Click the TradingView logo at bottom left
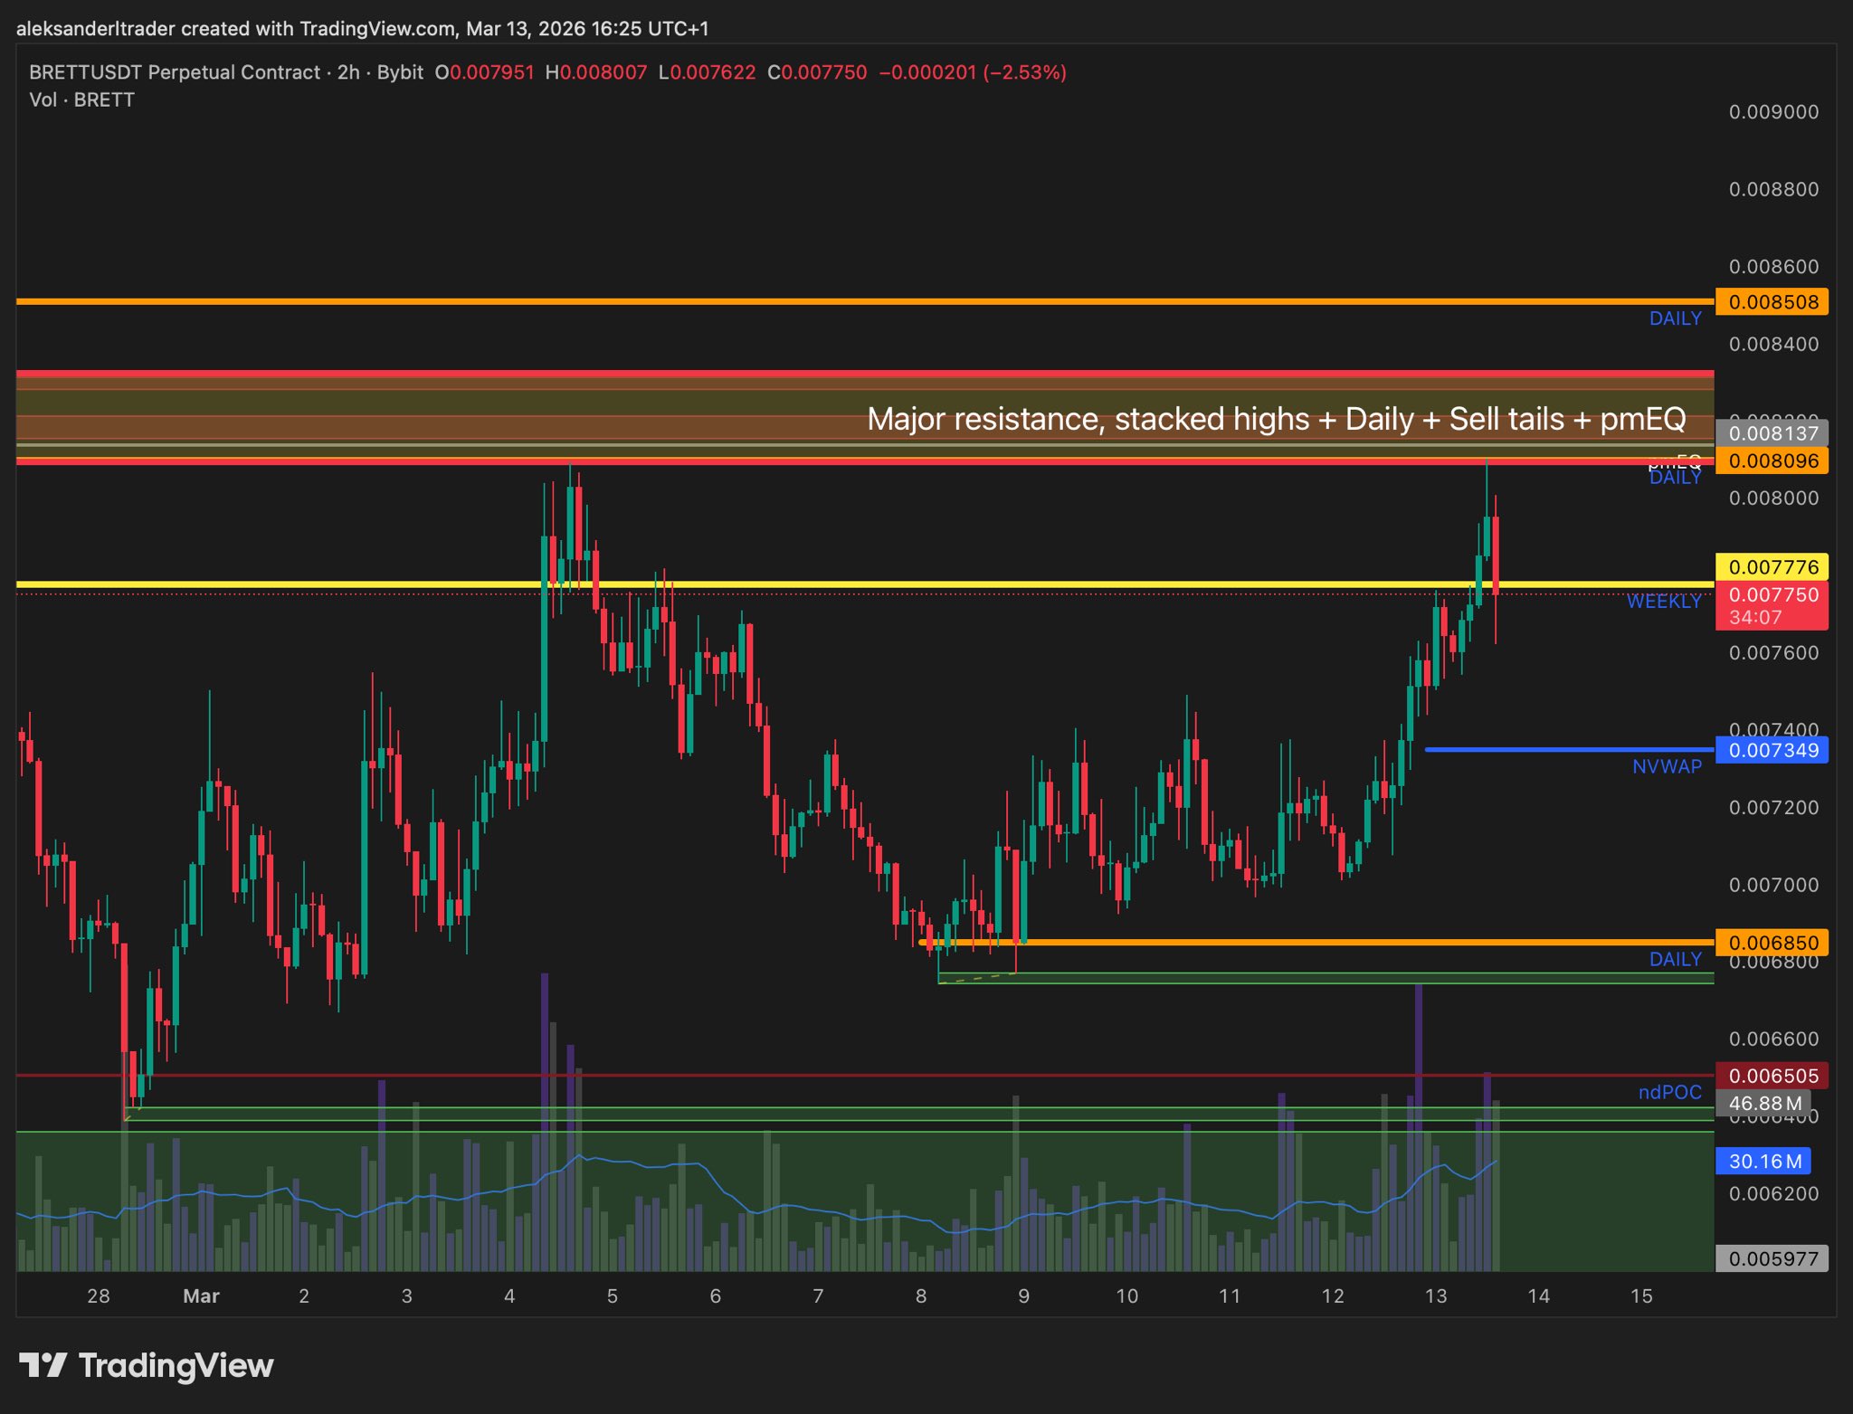This screenshot has height=1414, width=1853. pyautogui.click(x=147, y=1365)
